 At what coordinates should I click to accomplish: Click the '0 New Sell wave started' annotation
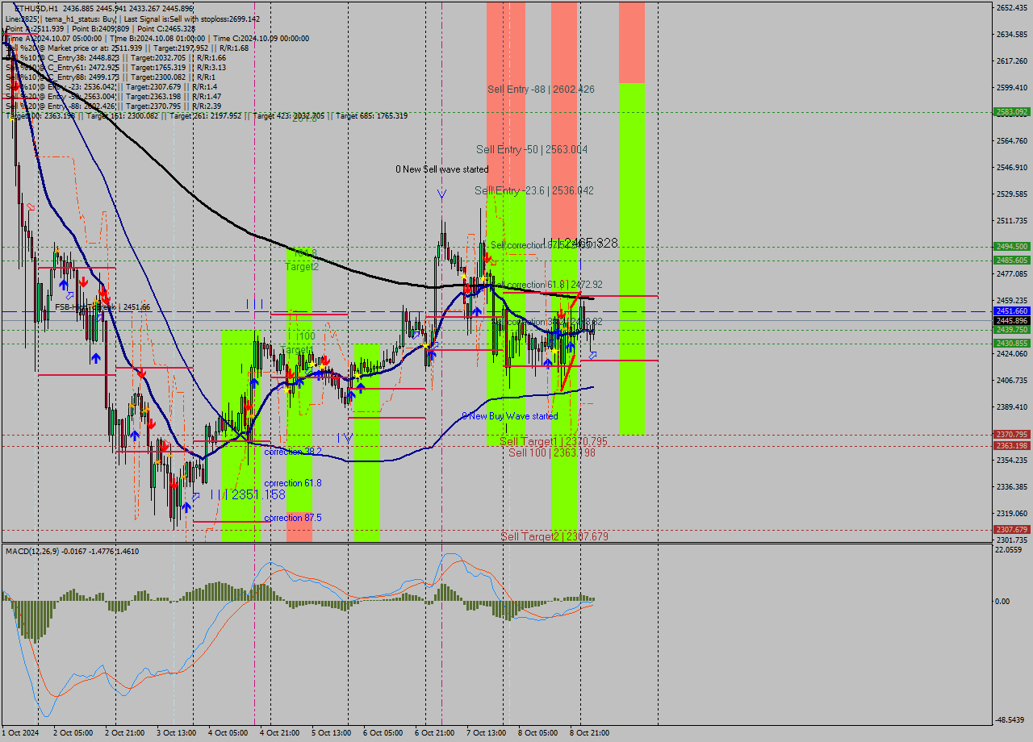point(441,169)
